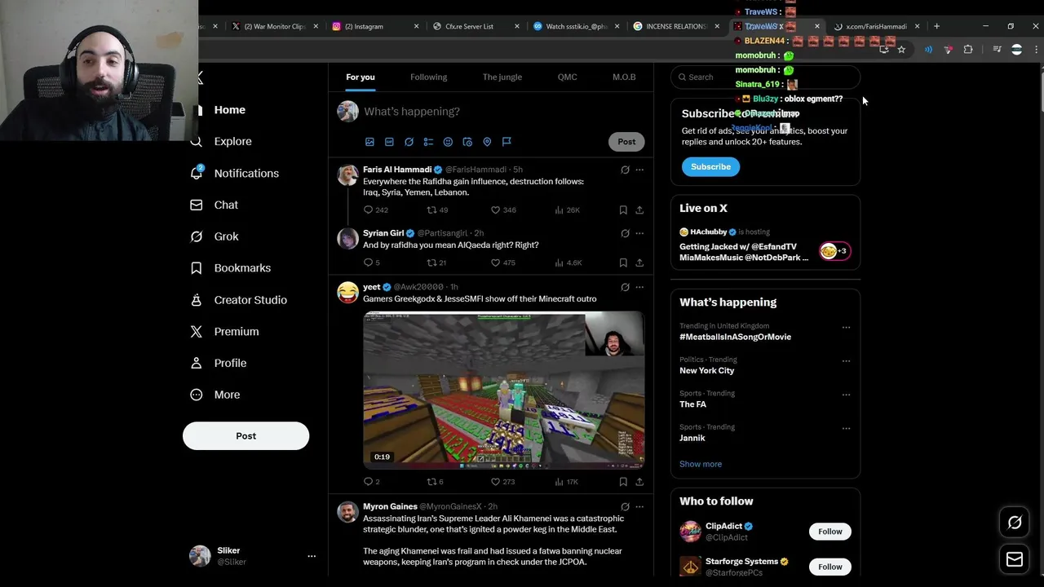Share Faris Al Hammadi's post
1044x587 pixels.
point(639,210)
